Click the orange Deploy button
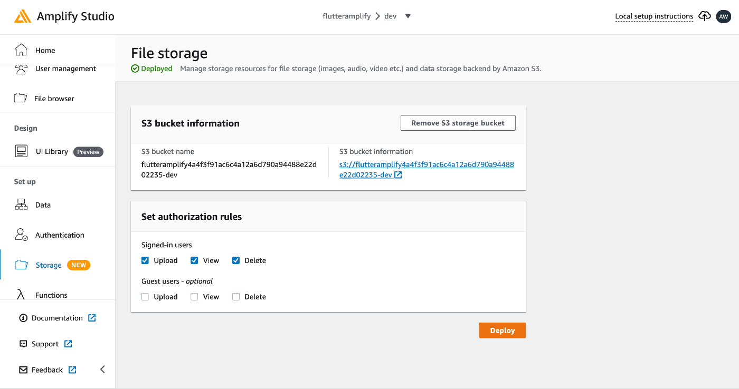 [502, 330]
